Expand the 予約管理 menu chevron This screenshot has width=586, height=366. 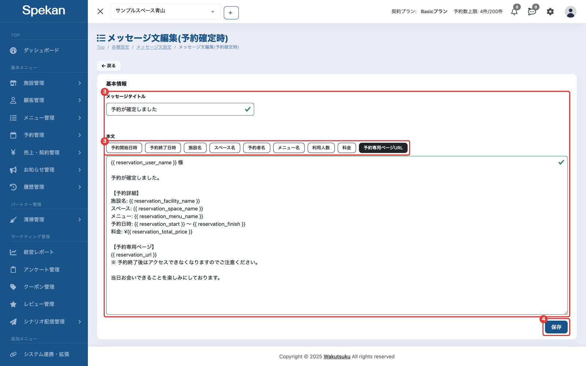(79, 135)
